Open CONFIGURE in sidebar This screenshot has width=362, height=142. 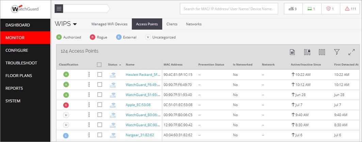click(x=25, y=50)
